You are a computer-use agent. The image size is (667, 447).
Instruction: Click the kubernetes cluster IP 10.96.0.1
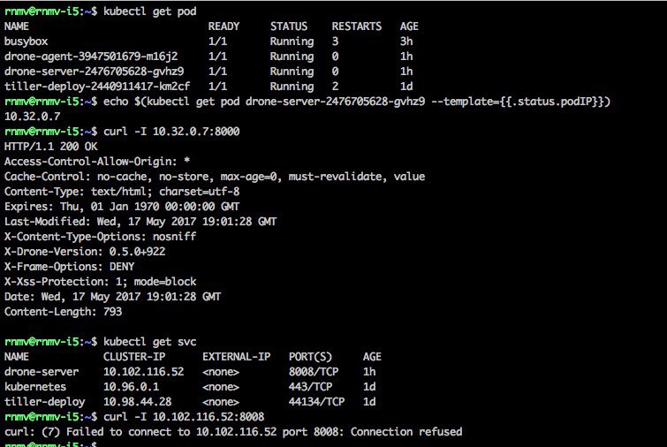(x=133, y=387)
